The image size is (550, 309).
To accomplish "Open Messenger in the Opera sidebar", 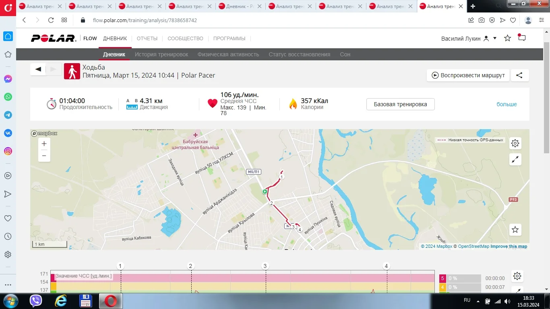I will click(x=8, y=79).
